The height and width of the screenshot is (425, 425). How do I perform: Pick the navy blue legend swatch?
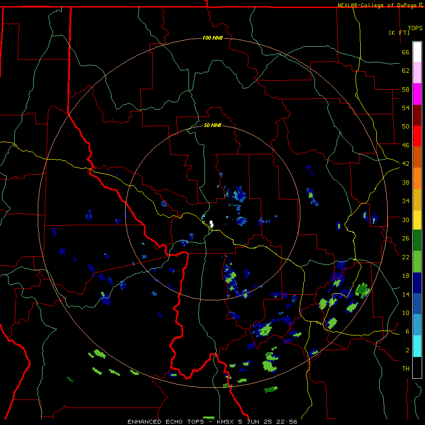417,283
